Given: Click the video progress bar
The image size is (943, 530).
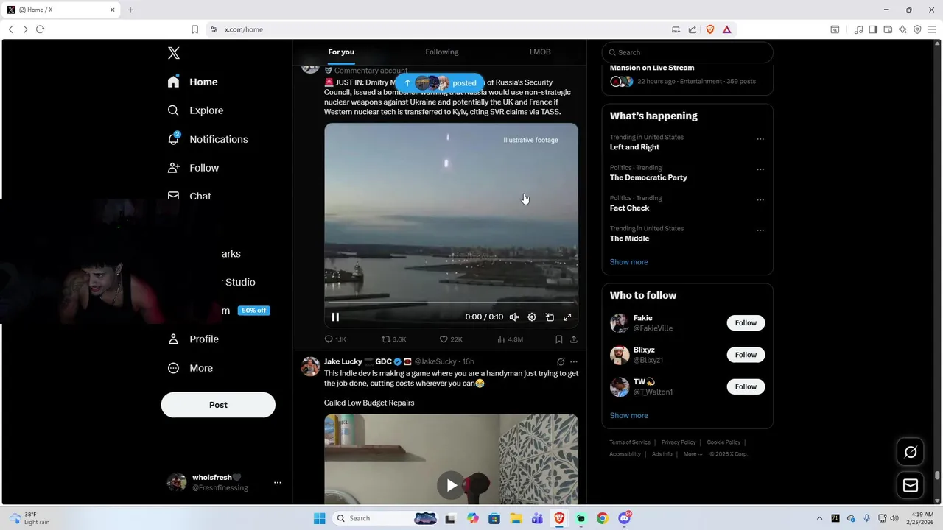Looking at the screenshot, I should click(x=451, y=303).
